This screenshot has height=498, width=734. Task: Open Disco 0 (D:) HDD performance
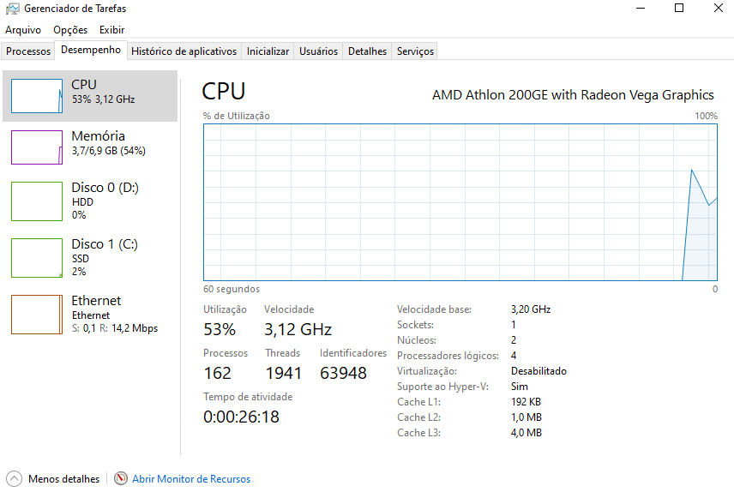click(90, 201)
